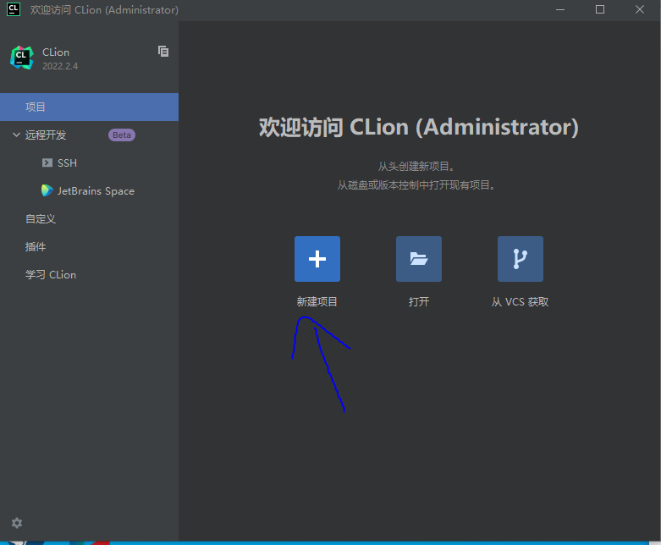Click the CLion logo in the sidebar
Screen dimensions: 661x545
click(22, 58)
